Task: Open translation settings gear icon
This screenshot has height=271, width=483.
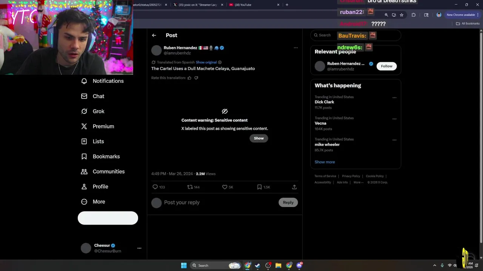Action: (x=220, y=62)
